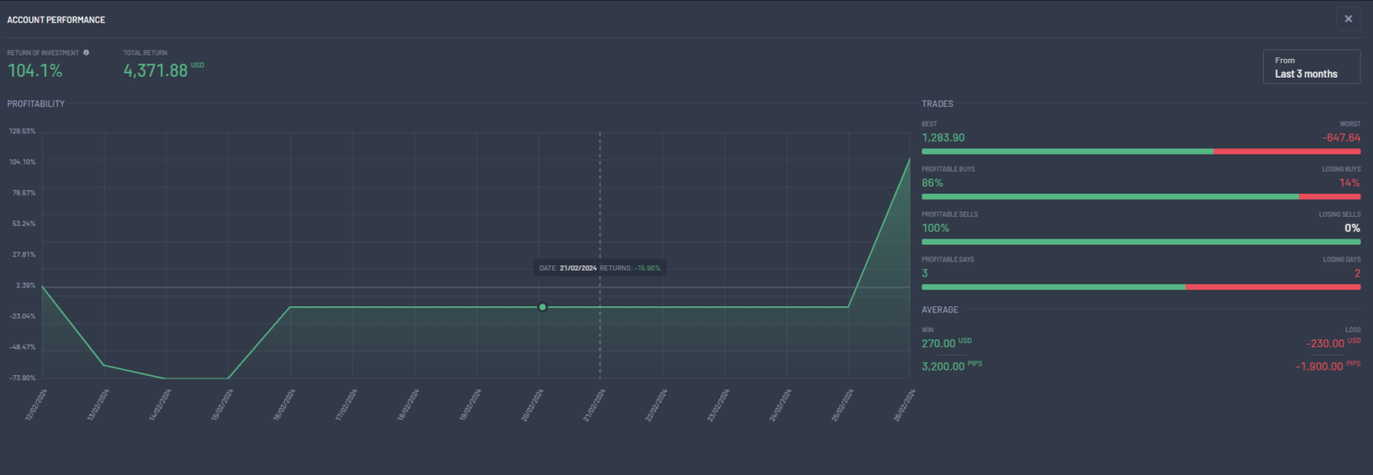The height and width of the screenshot is (475, 1373).
Task: Click the 104.1% return of investment figure
Action: pyautogui.click(x=35, y=71)
